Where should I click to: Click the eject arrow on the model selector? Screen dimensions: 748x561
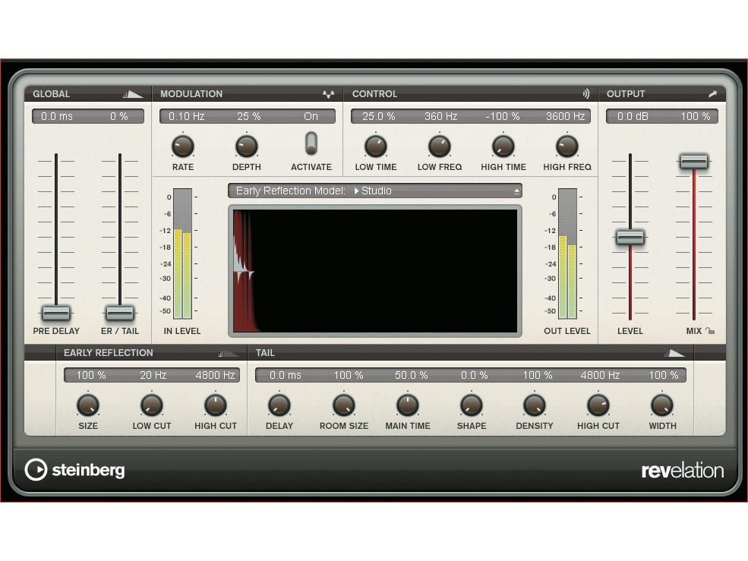click(516, 191)
